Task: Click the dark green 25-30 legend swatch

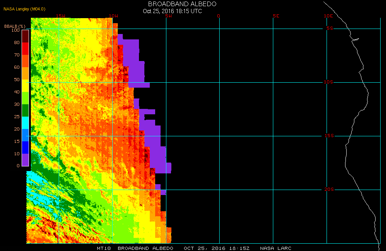Action: (25, 110)
